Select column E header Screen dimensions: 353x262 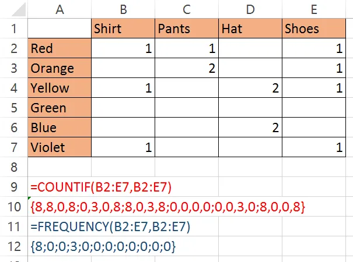(x=314, y=9)
